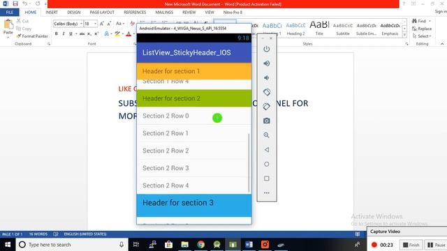Tap the Section 2 Row 3 list item
This screenshot has width=447, height=251.
(194, 168)
